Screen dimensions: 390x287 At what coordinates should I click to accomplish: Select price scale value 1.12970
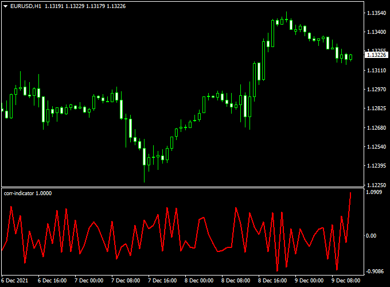[377, 89]
